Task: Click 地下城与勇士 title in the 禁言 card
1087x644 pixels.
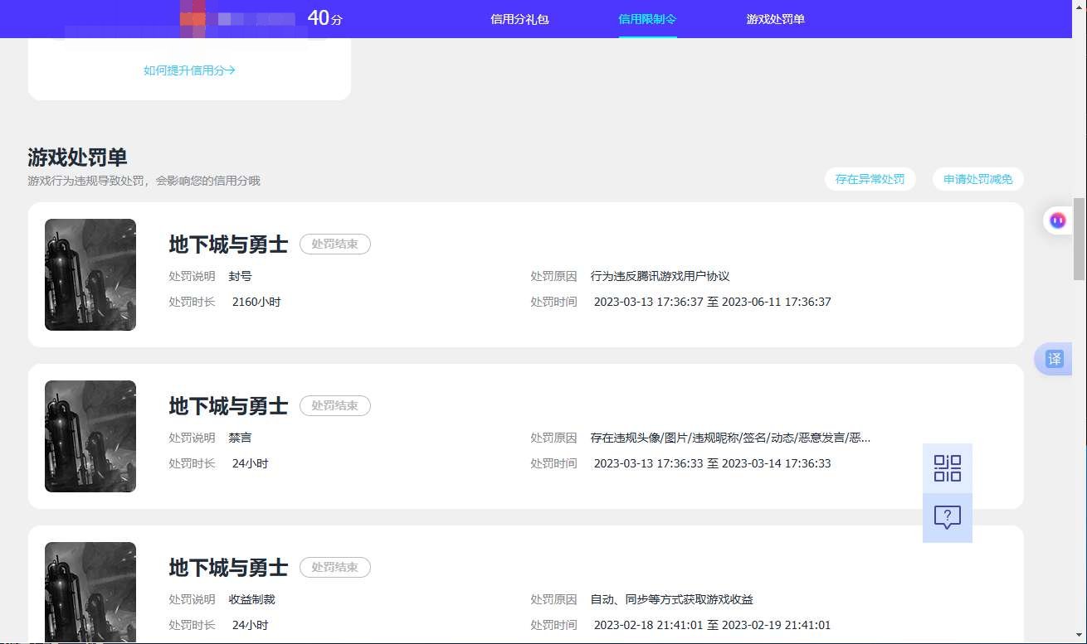Action: pyautogui.click(x=228, y=406)
